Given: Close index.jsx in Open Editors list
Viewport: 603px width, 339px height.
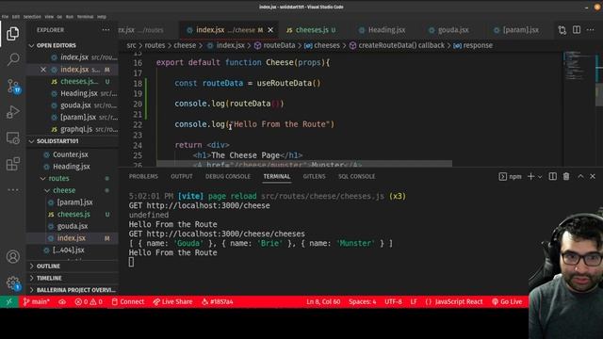Looking at the screenshot, I should tap(43, 70).
